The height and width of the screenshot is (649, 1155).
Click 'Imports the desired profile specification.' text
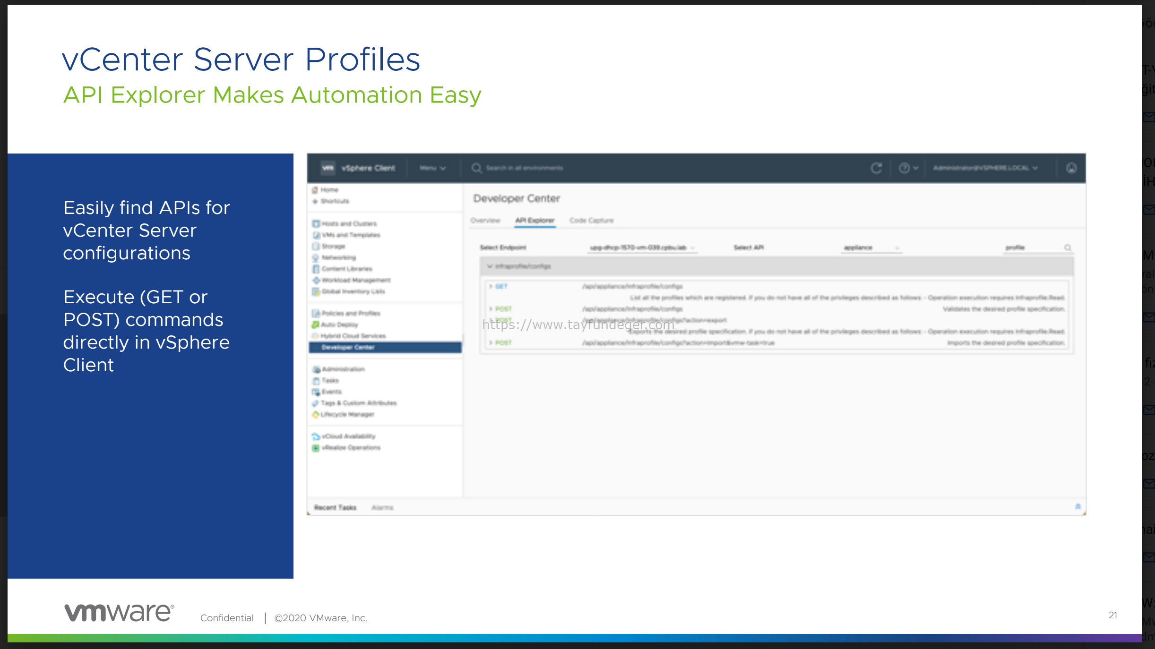[x=1006, y=343]
